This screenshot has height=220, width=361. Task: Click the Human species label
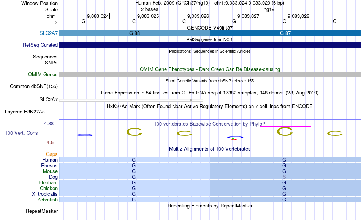[50, 160]
